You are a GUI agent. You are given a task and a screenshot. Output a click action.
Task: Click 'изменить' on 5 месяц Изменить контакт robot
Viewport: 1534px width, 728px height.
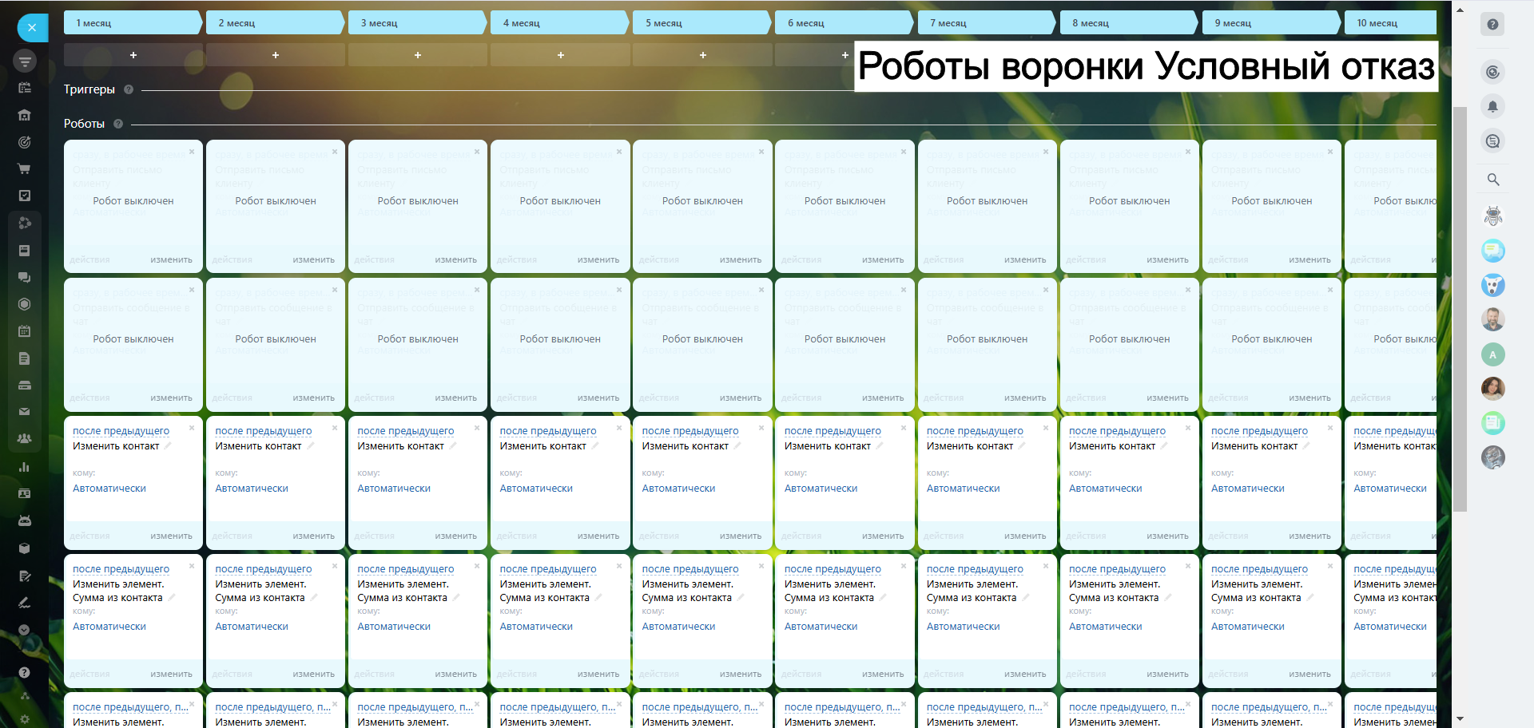(x=740, y=536)
